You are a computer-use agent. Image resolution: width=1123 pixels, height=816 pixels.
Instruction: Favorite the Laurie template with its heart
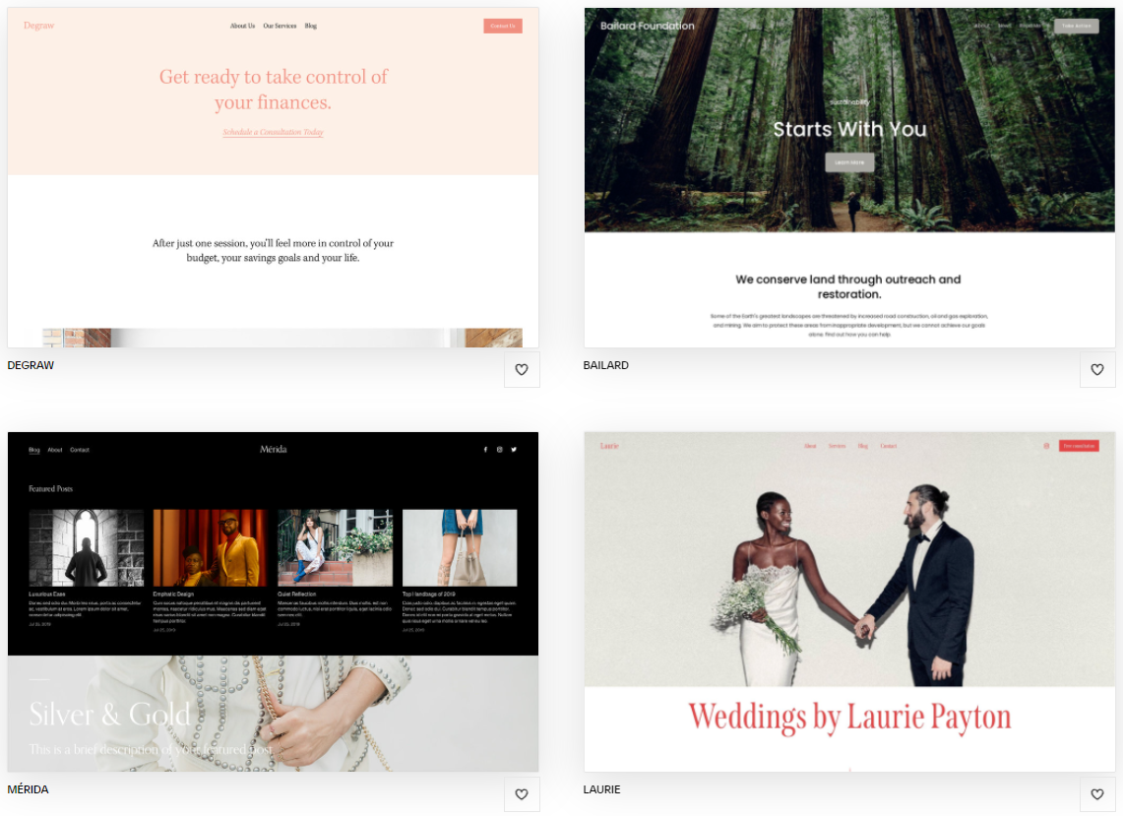[1097, 793]
